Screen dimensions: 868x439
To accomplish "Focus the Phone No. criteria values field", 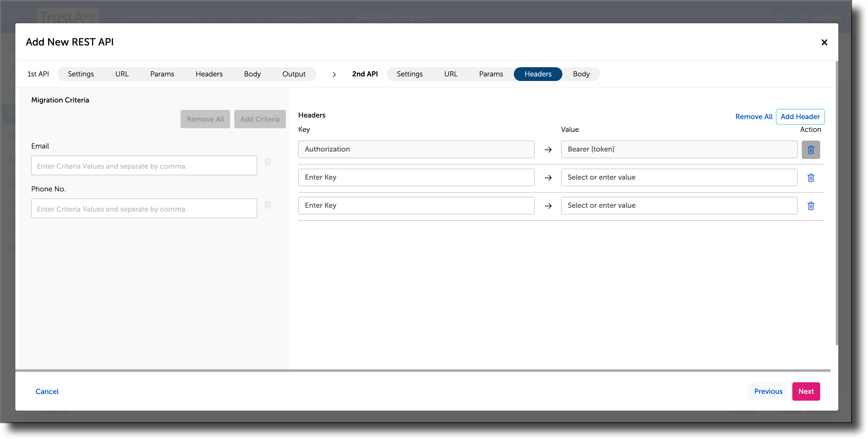I will [144, 209].
